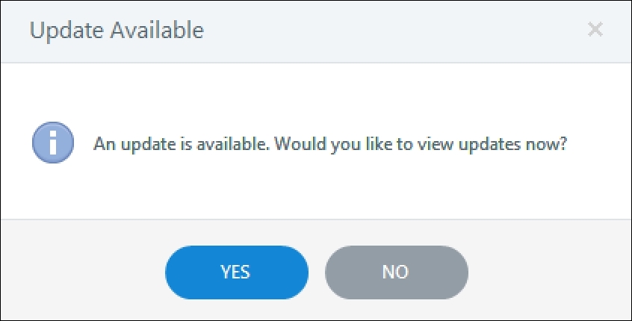Dismiss the dialog using the gray X icon

[595, 30]
